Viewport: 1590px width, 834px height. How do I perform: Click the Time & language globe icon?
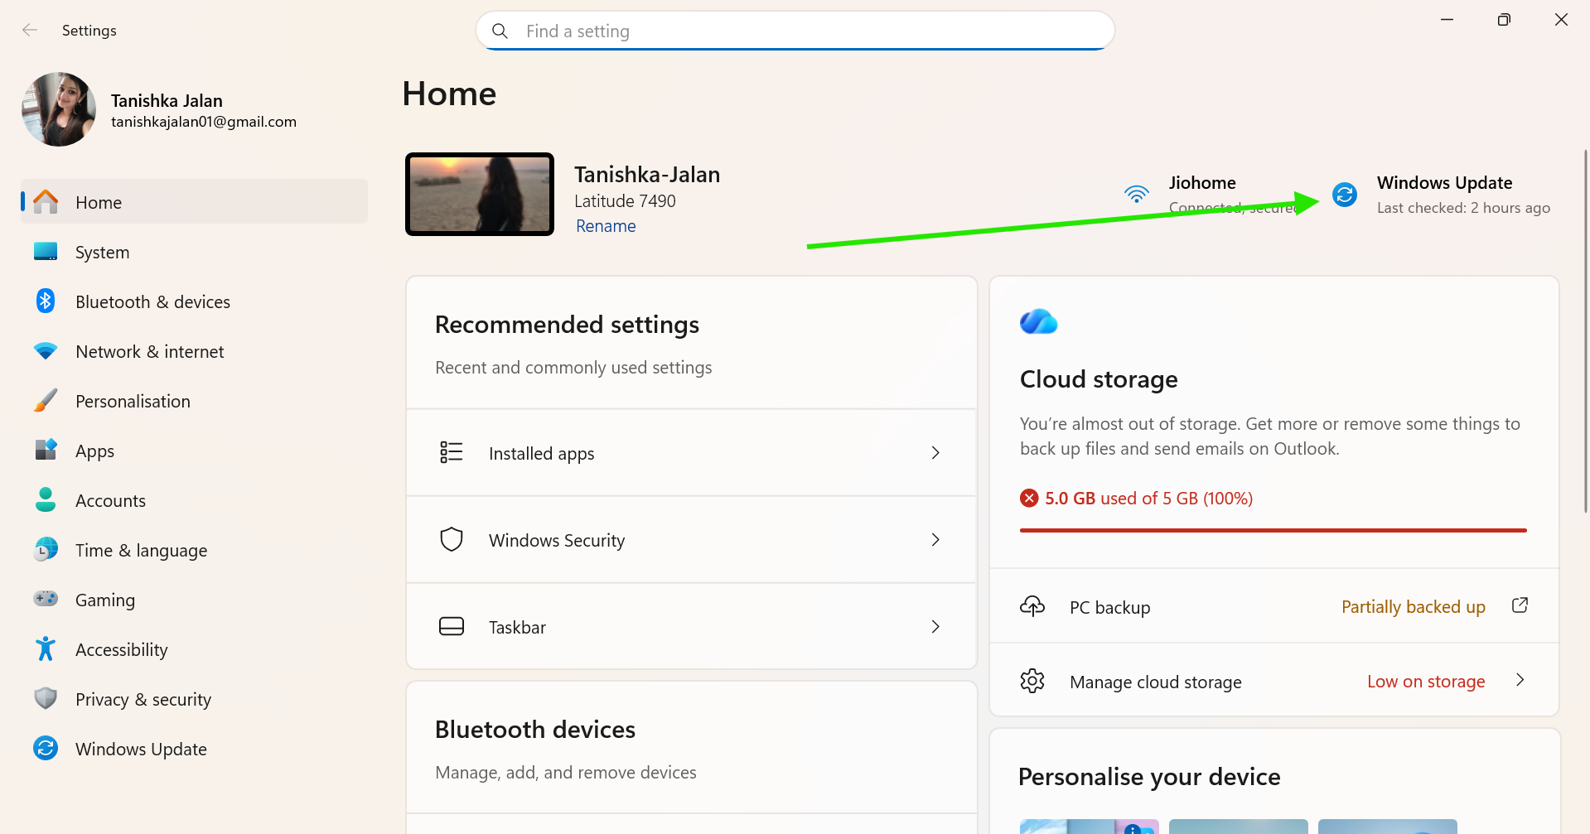[x=46, y=549]
